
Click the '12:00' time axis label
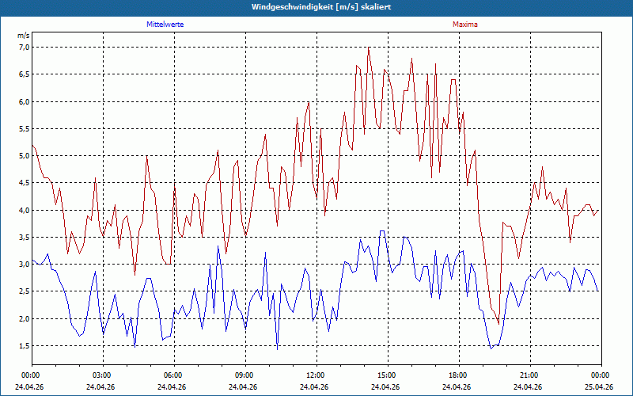point(316,375)
